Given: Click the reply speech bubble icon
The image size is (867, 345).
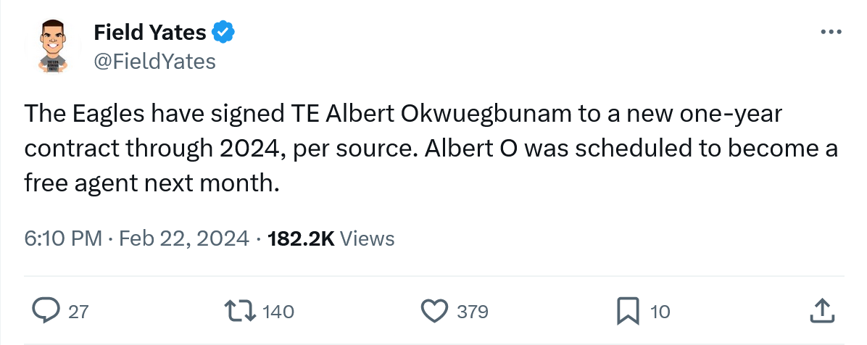Looking at the screenshot, I should [46, 312].
